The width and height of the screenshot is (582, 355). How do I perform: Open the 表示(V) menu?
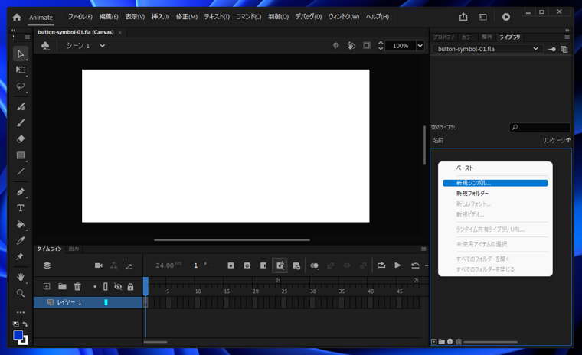pos(135,17)
